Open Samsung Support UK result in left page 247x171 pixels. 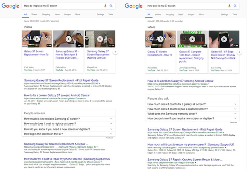pyautogui.click(x=67, y=159)
